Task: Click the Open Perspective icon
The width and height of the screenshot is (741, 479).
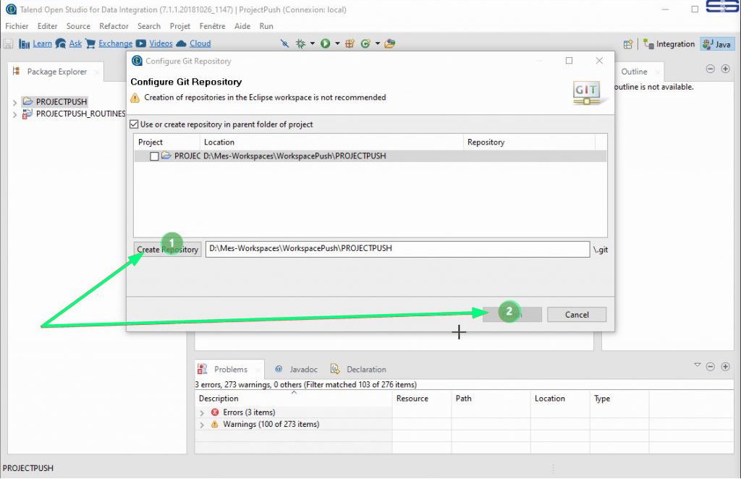Action: click(x=627, y=44)
